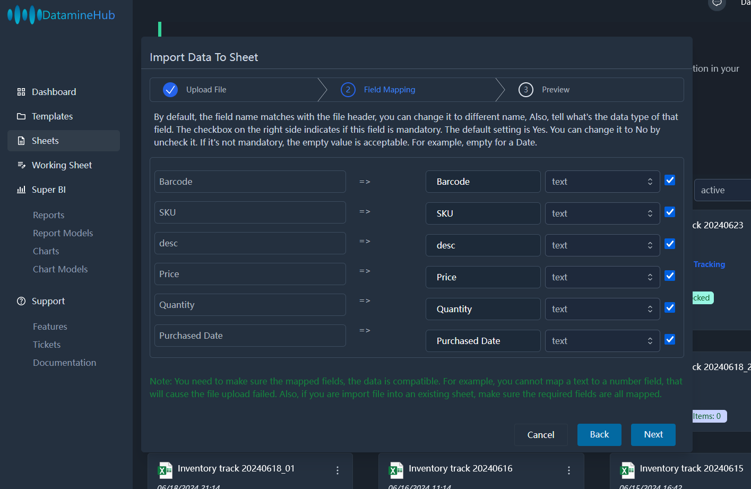Viewport: 751px width, 489px height.
Task: Open data type dropdown for desc
Action: (x=602, y=245)
